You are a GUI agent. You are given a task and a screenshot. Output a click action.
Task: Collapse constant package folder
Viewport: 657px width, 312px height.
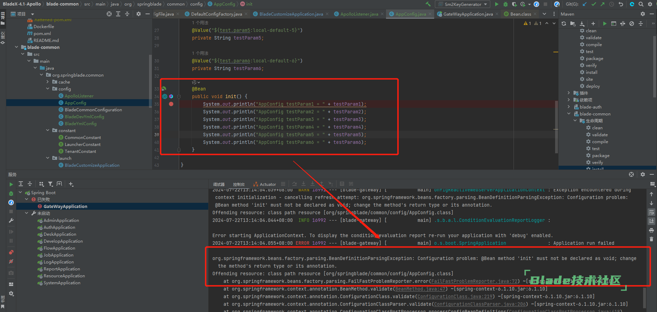pos(47,130)
